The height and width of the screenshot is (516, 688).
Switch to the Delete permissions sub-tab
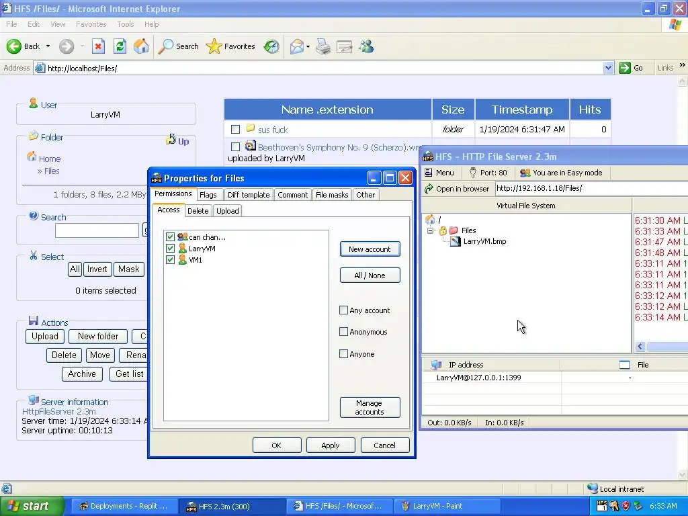[x=198, y=211]
